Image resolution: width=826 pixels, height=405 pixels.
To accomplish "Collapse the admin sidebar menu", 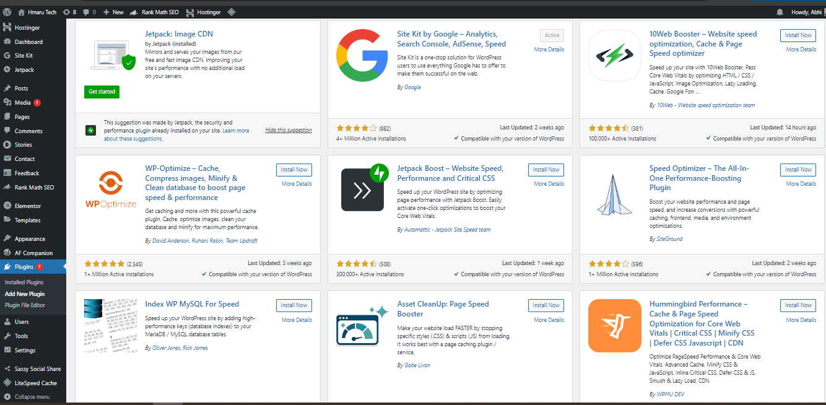I will click(33, 397).
